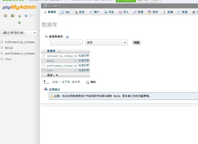Viewport: 198px width, 144px height.
Task: Click privileges icon in test row
Action: [76, 70]
